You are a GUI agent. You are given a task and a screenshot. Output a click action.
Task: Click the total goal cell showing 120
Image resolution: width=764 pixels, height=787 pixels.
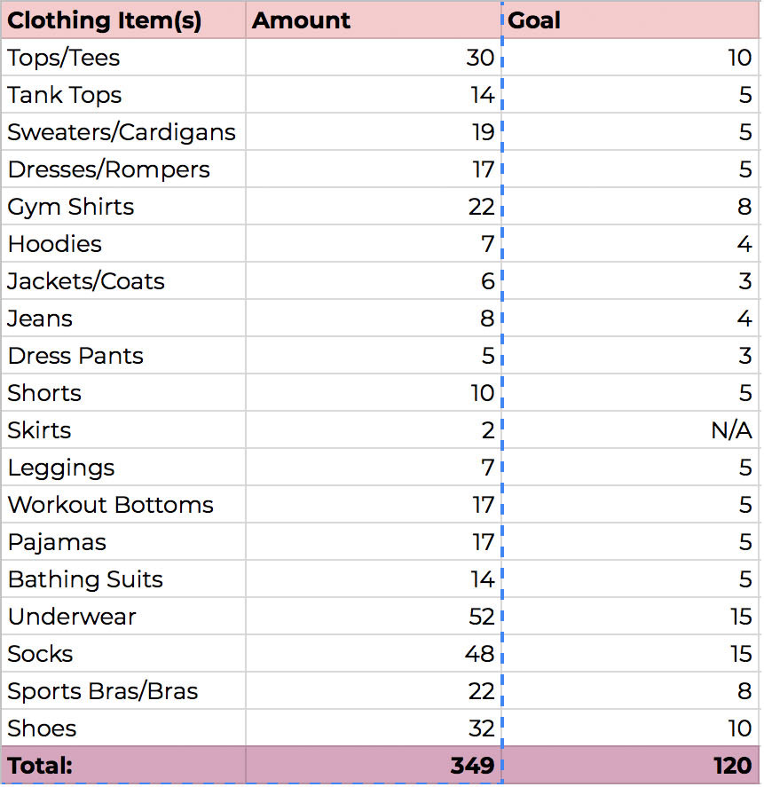pos(632,766)
